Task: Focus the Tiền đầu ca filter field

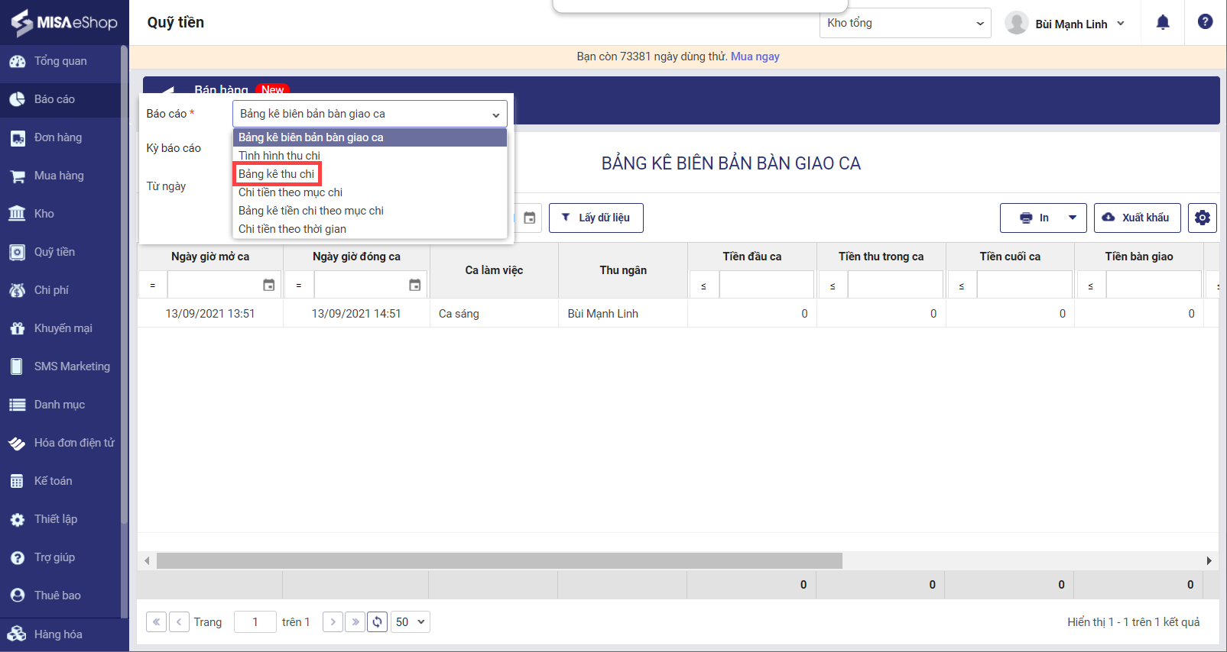Action: pos(767,285)
